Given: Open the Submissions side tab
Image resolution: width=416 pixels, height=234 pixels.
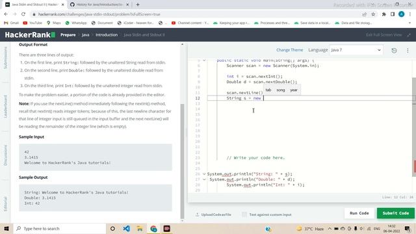Looking at the screenshot, I should [5, 58].
